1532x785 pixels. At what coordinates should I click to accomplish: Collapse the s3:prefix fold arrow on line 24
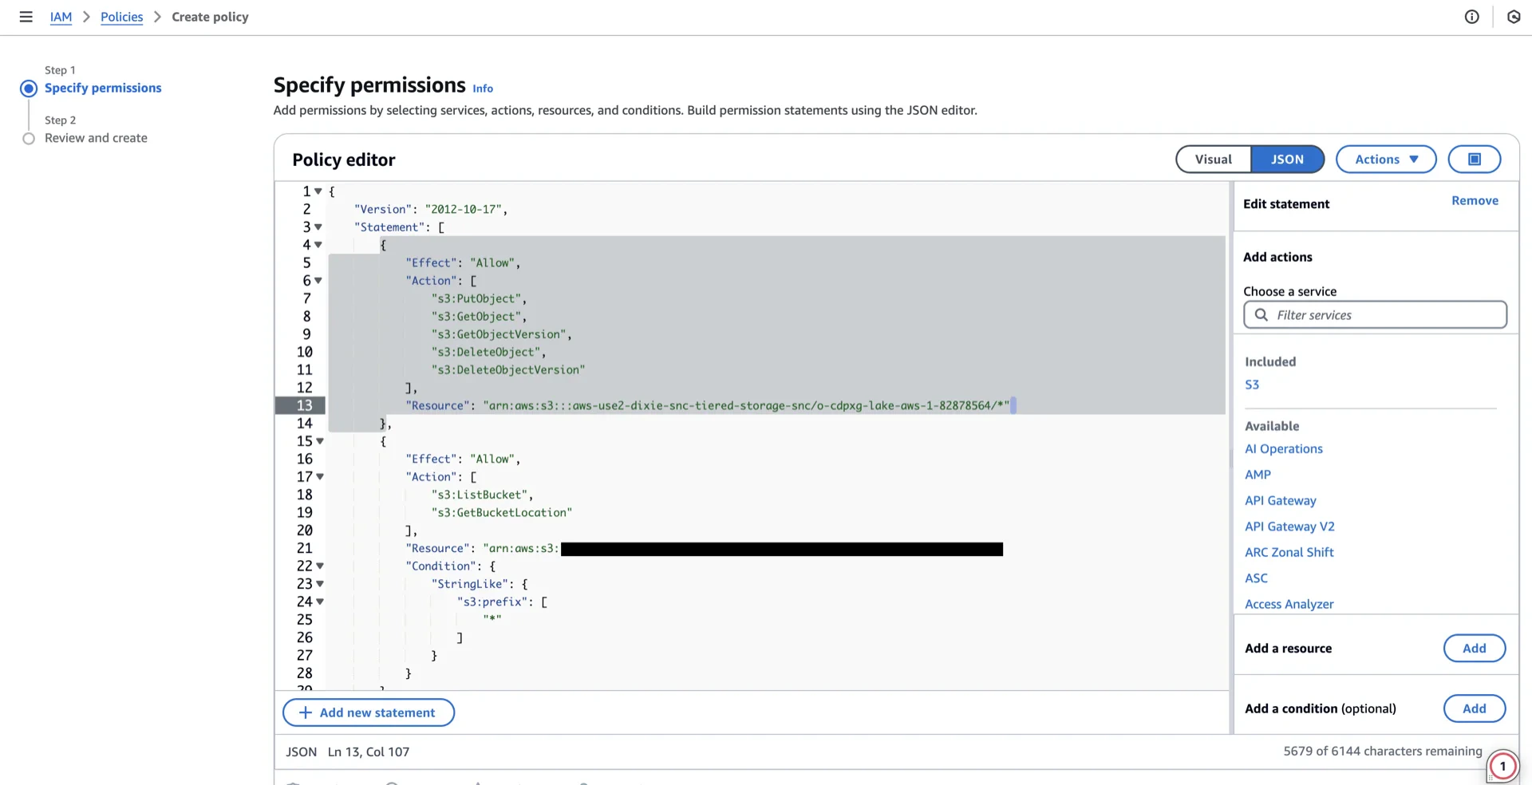320,602
